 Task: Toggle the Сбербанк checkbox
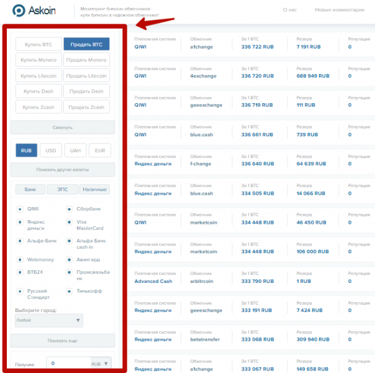point(69,210)
